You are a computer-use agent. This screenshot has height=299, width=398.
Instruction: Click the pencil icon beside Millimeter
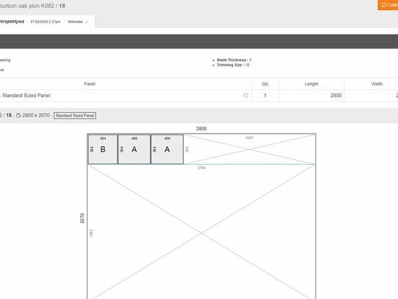[86, 22]
